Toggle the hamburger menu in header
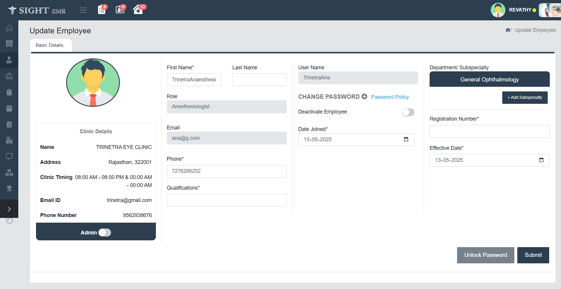 click(x=83, y=10)
